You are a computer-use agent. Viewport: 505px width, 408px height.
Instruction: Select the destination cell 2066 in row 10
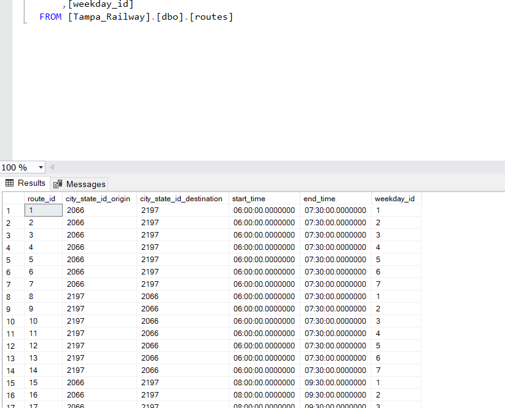pyautogui.click(x=182, y=321)
